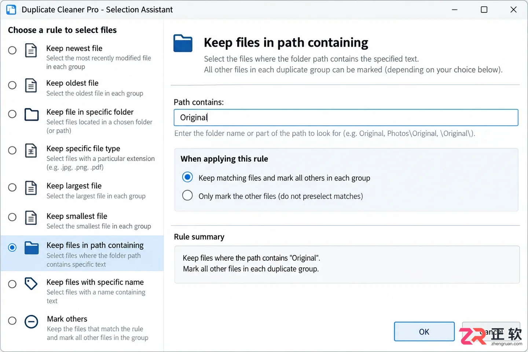Click the Keep specific file type icon
Screen dimensions: 528x352
pyautogui.click(x=31, y=150)
